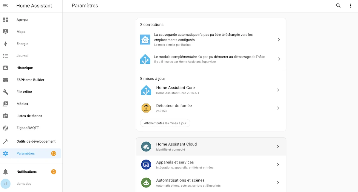Click the Notifications bell icon
358x192 pixels.
click(5, 172)
